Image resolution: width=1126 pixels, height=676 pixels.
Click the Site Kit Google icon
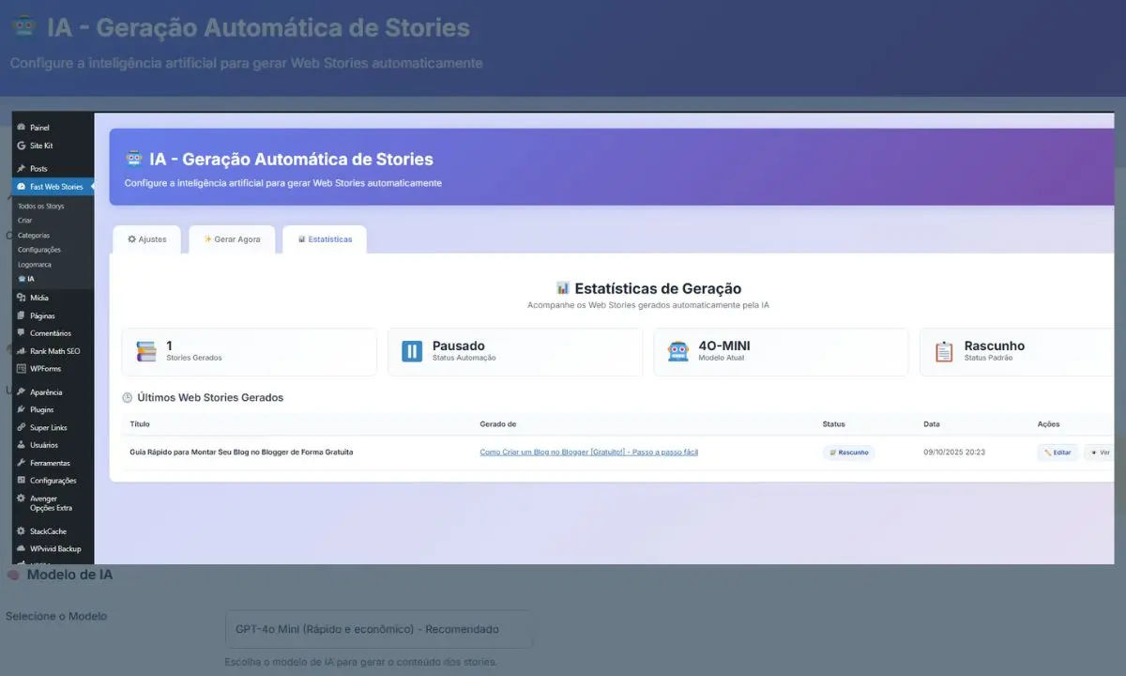click(22, 146)
